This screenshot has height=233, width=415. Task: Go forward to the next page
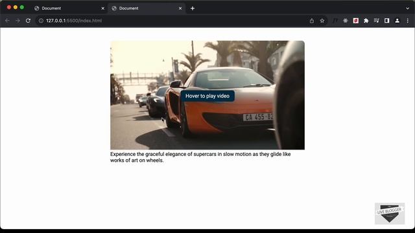18,21
